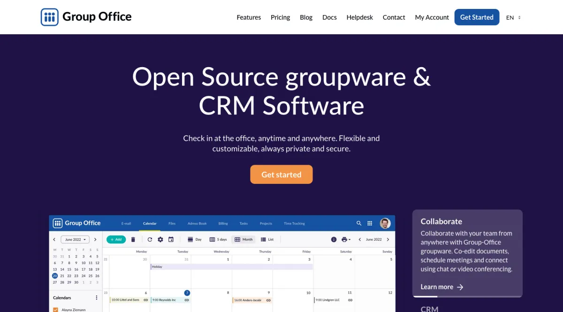The height and width of the screenshot is (312, 563).
Task: Click the refresh icon in calendar toolbar
Action: 150,239
